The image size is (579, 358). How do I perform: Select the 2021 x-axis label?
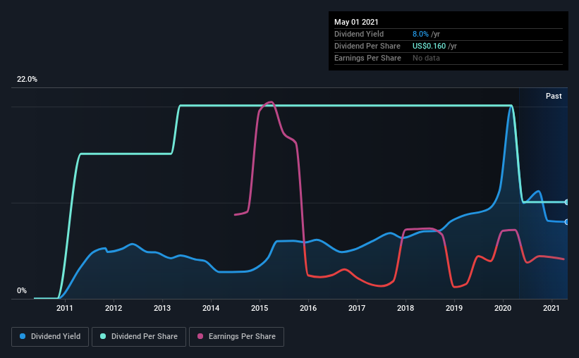coord(551,308)
